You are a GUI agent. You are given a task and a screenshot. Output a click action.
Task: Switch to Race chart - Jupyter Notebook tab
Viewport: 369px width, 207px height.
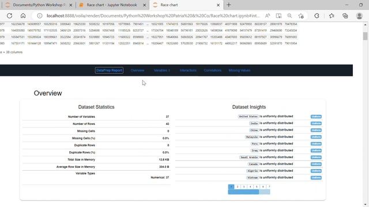(112, 5)
